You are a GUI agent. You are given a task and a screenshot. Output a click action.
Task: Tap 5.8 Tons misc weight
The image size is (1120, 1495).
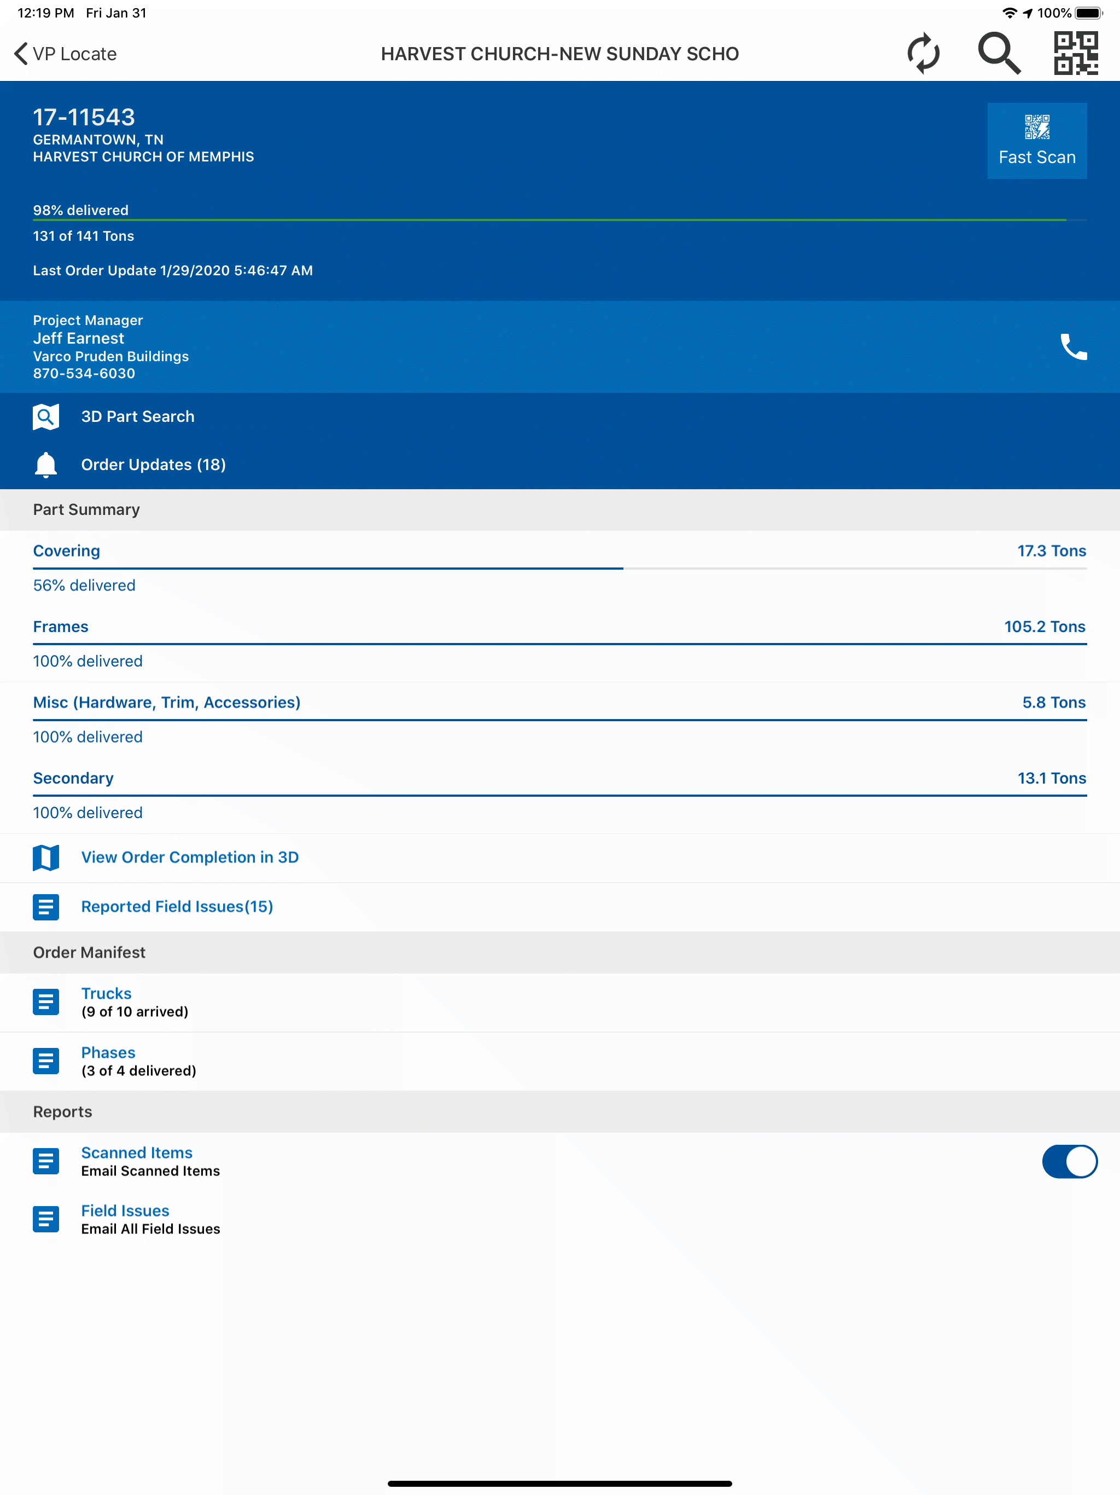[1054, 702]
